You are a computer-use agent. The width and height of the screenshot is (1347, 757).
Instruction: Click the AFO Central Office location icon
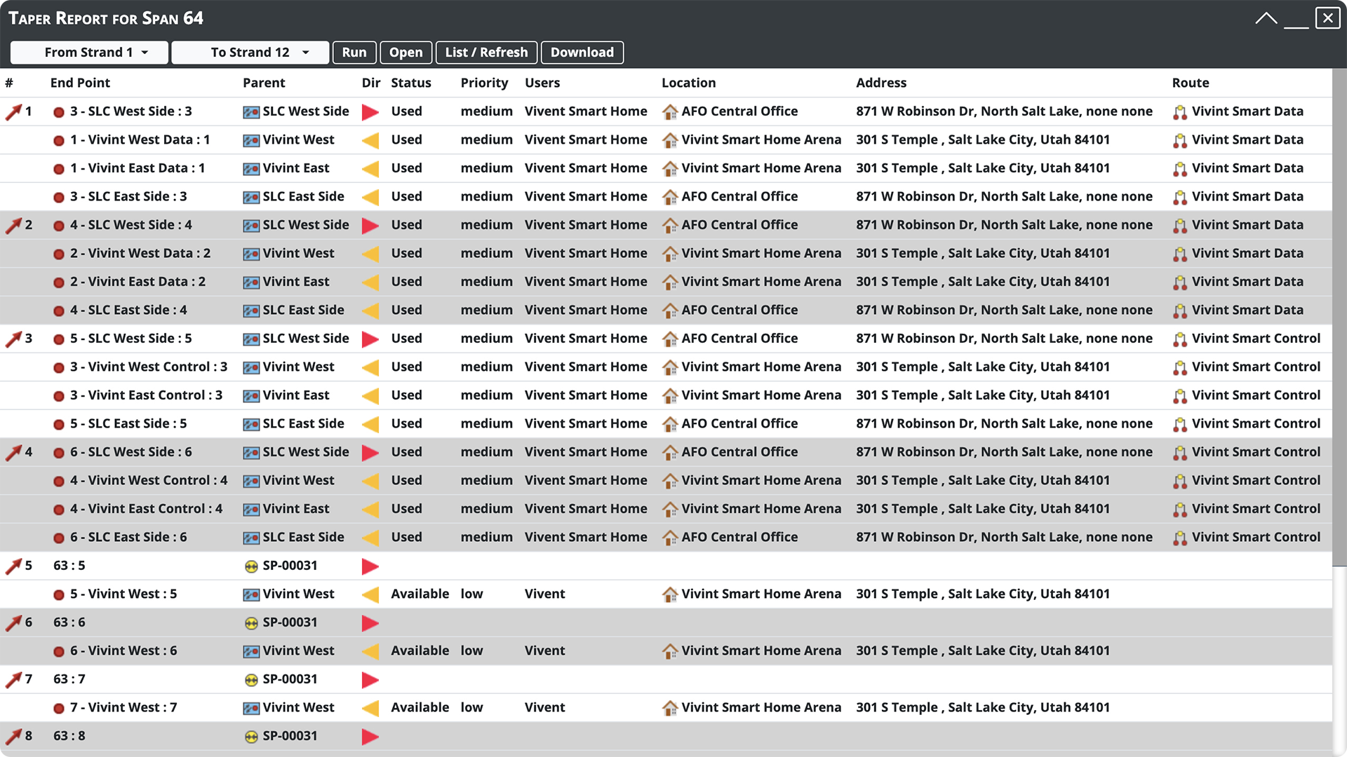(x=669, y=110)
